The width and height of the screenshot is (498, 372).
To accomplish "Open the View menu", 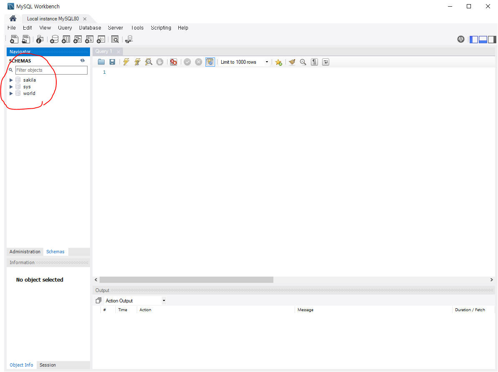I will point(45,27).
